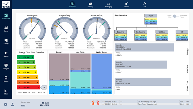
Task: Open the SEUs sidebar item
Action: 6,92
